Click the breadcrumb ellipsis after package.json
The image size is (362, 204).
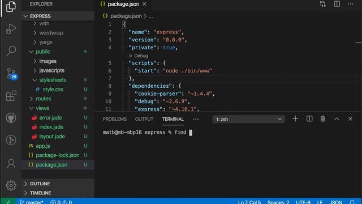pyautogui.click(x=150, y=16)
